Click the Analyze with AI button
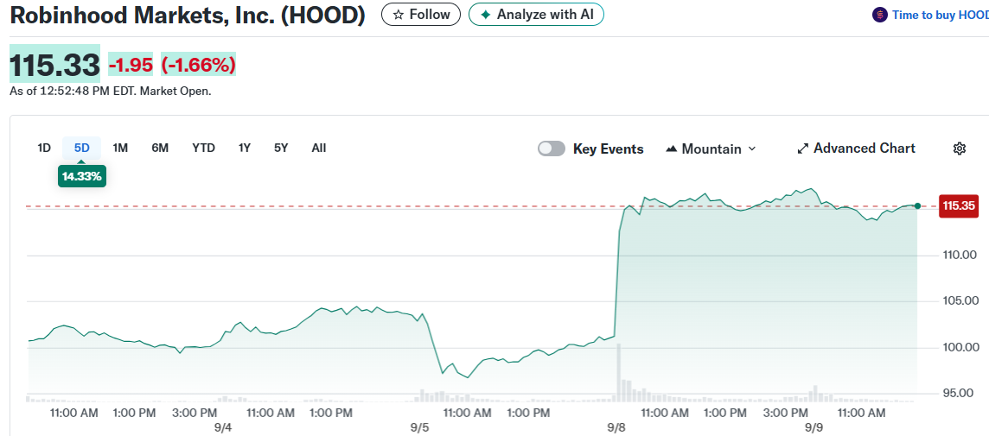 click(536, 15)
